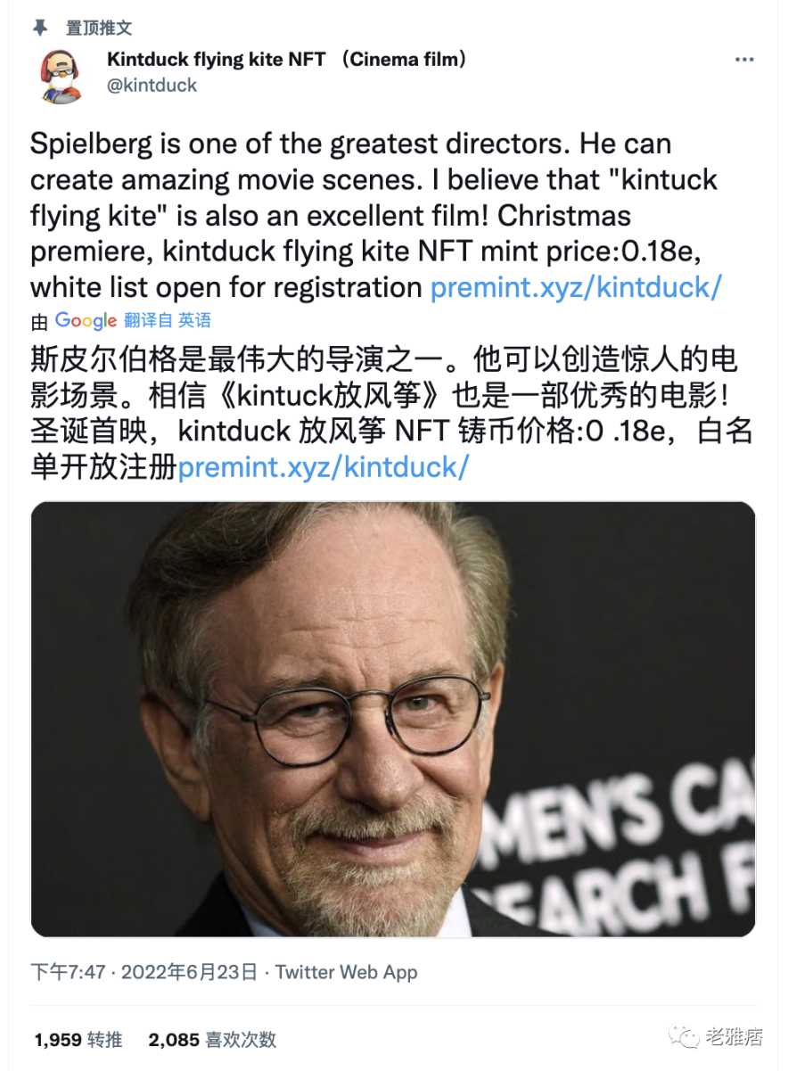Viewport: 788px width, 1071px height.
Task: Click the Kintduck profile avatar
Action: pyautogui.click(x=61, y=76)
